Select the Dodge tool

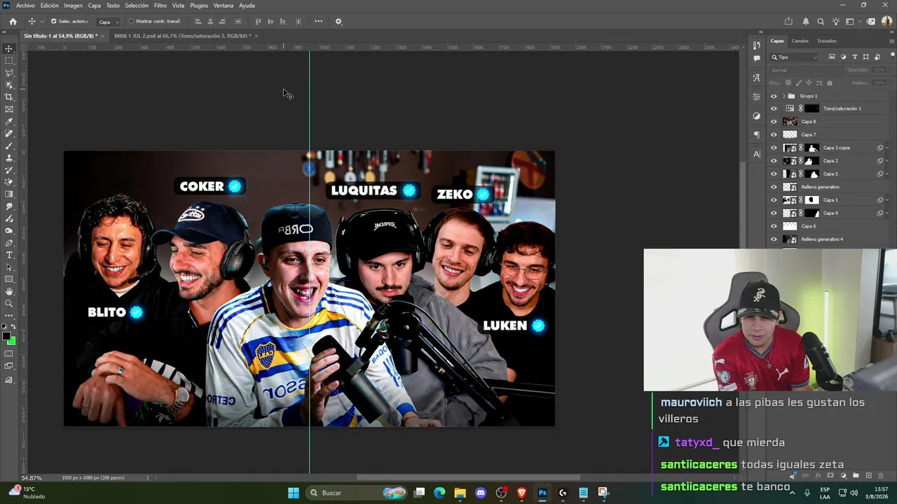pyautogui.click(x=9, y=231)
